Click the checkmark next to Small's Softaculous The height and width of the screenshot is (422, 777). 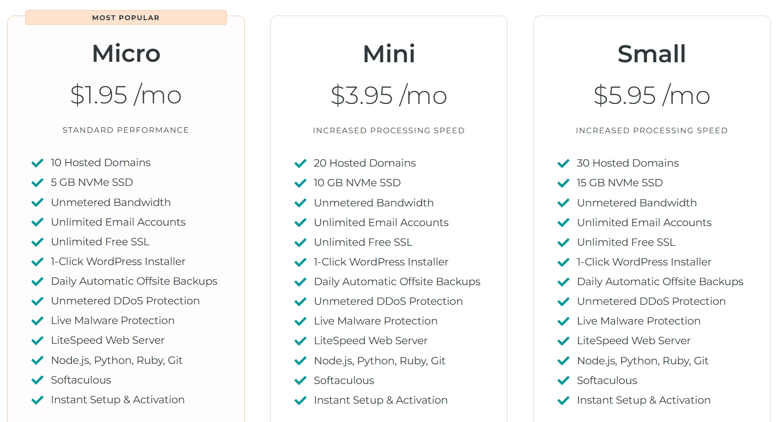pos(563,381)
